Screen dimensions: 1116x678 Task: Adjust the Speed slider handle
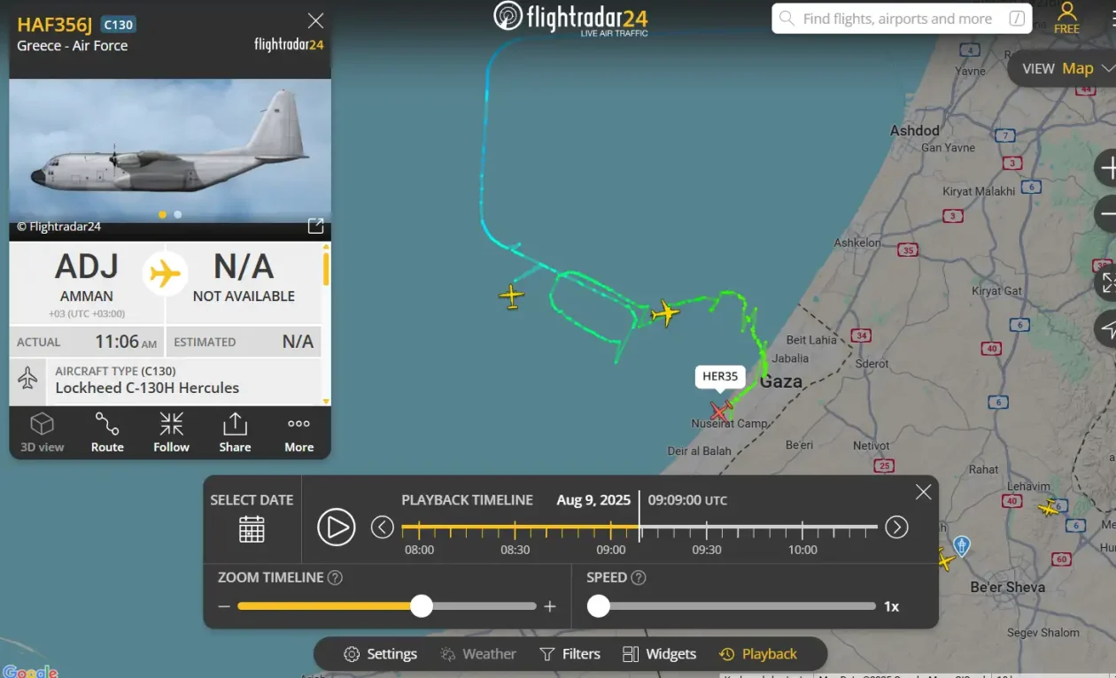(599, 605)
